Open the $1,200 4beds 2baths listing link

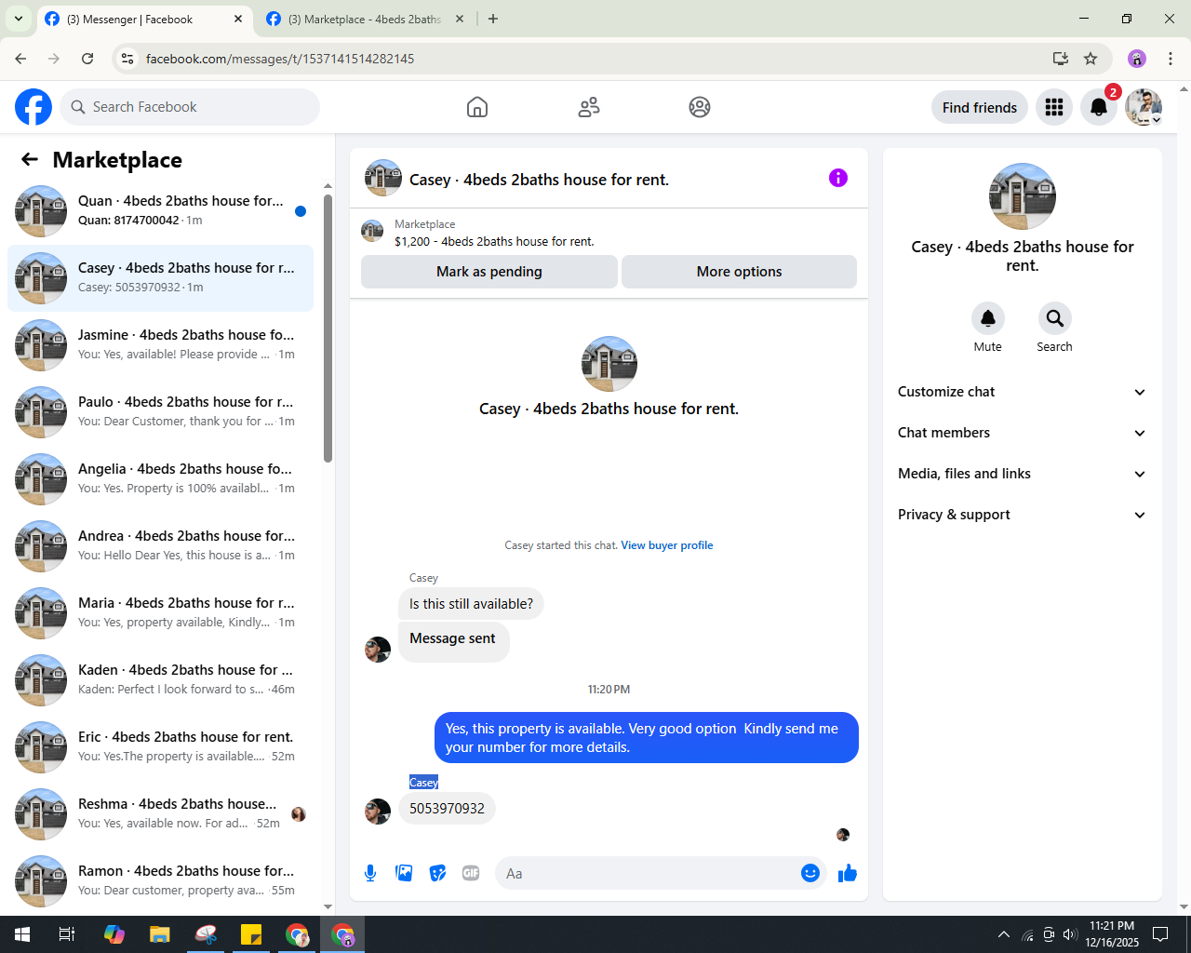pos(494,241)
